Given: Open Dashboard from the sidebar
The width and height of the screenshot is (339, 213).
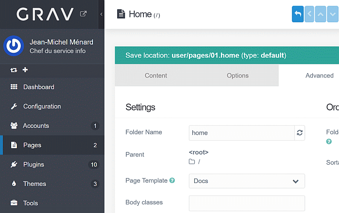Looking at the screenshot, I should tap(39, 87).
